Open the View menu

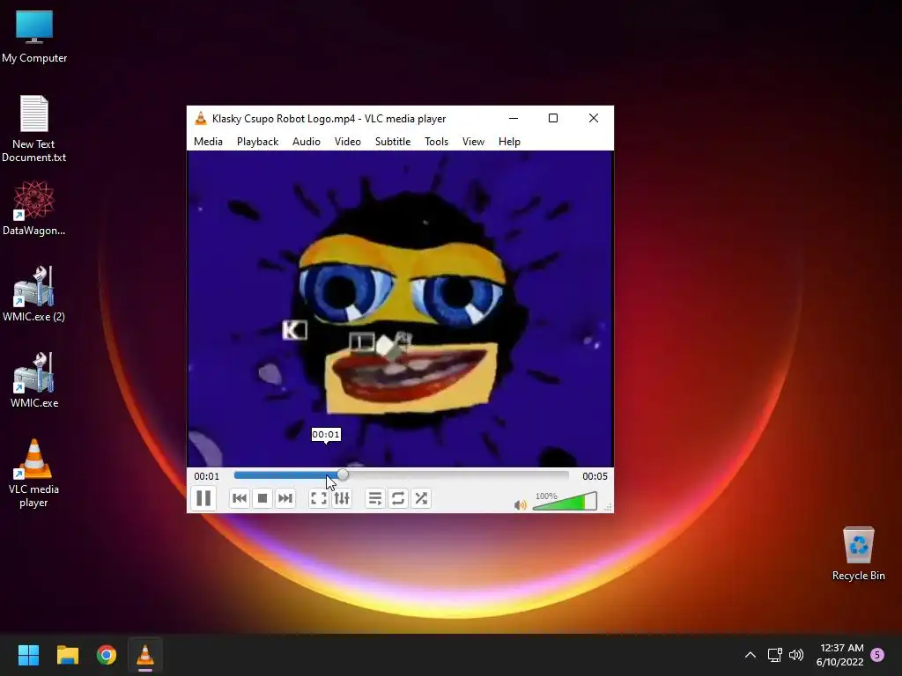coord(473,142)
